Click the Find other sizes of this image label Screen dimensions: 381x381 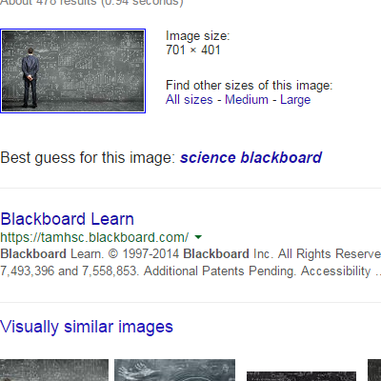pos(250,86)
